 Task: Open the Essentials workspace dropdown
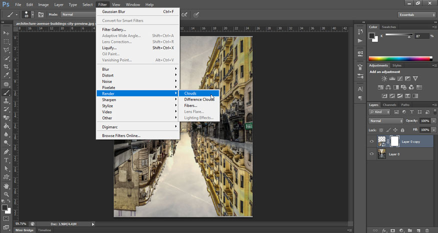click(x=416, y=15)
